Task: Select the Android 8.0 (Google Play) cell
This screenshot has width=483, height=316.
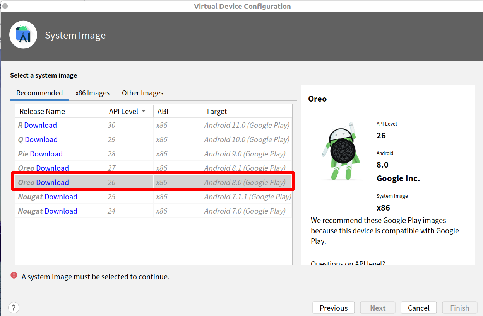Action: 247,182
